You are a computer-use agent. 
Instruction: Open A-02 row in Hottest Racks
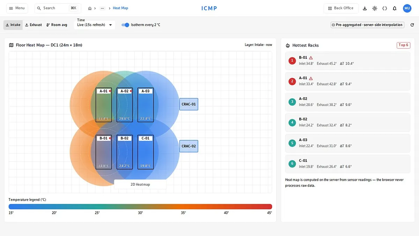[x=347, y=102]
